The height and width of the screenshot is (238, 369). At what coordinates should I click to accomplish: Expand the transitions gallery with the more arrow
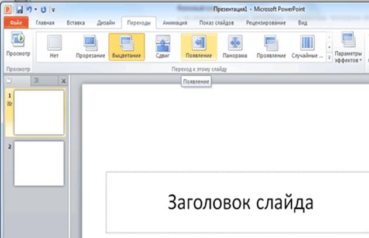tap(329, 58)
